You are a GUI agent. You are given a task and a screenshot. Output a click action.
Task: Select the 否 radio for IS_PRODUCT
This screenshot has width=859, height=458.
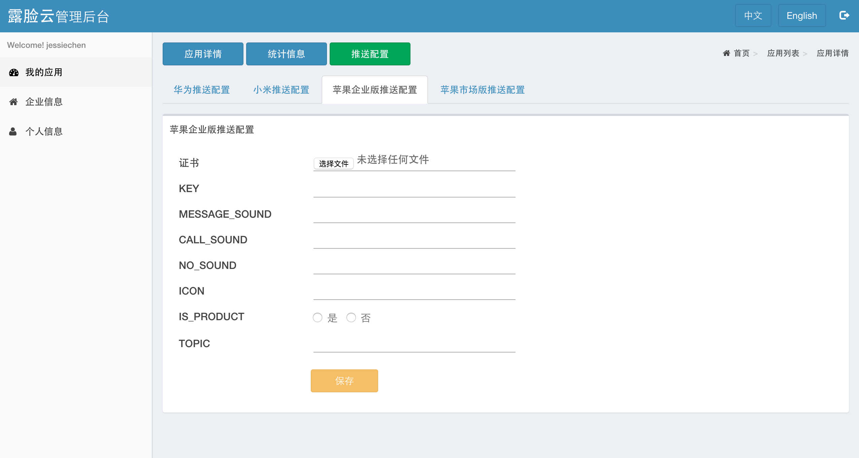coord(351,317)
